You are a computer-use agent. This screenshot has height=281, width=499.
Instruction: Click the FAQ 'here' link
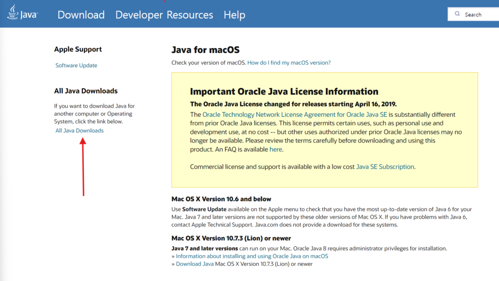tap(276, 149)
